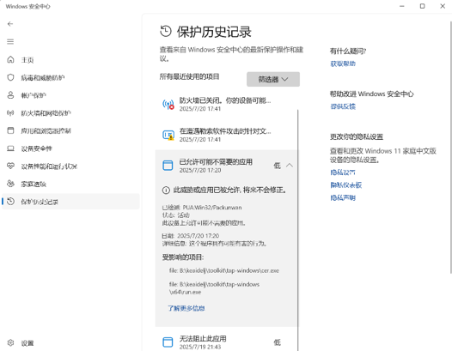Image resolution: width=452 pixels, height=351 pixels.
Task: Click the app window icon for 无法阻止此应用
Action: click(168, 342)
